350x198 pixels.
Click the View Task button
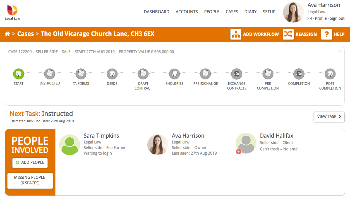(329, 117)
